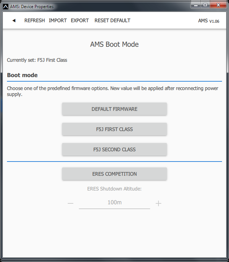
Task: Click the AMS V1.06 version label
Action: point(208,21)
